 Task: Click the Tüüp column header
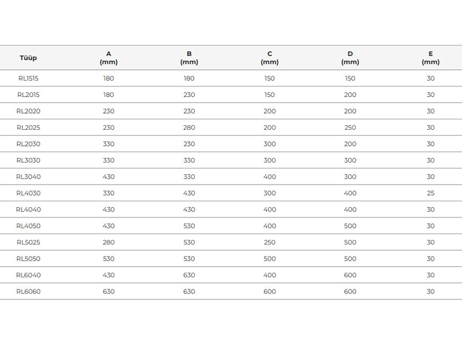28,58
